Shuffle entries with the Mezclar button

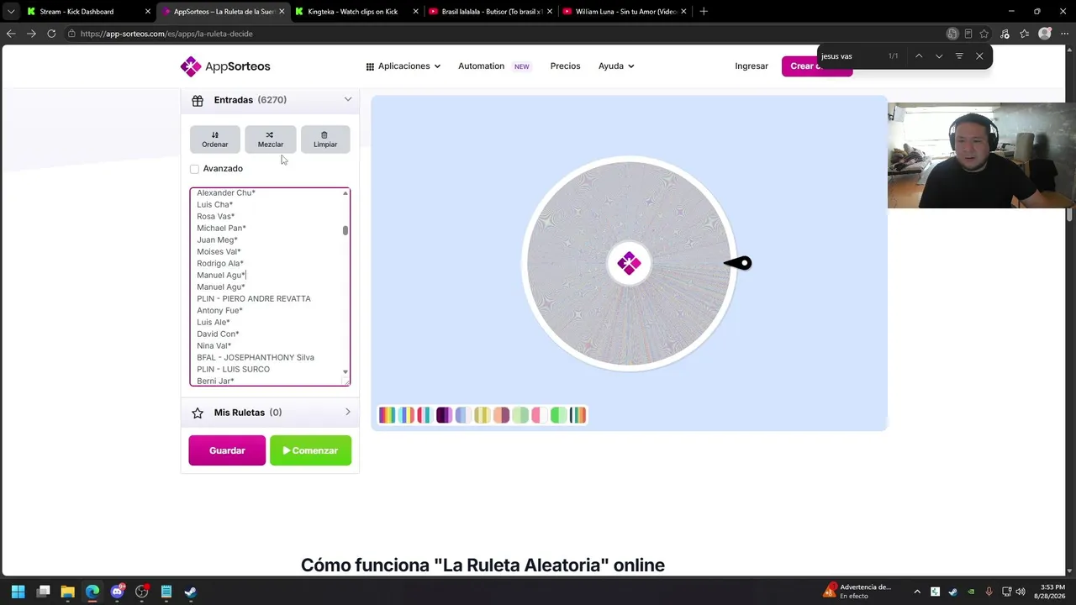[x=270, y=139]
